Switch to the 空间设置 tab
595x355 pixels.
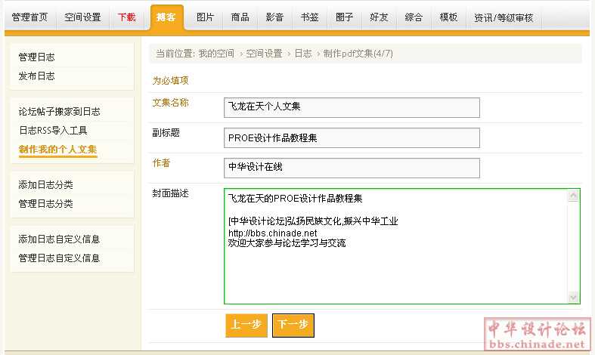coord(82,17)
